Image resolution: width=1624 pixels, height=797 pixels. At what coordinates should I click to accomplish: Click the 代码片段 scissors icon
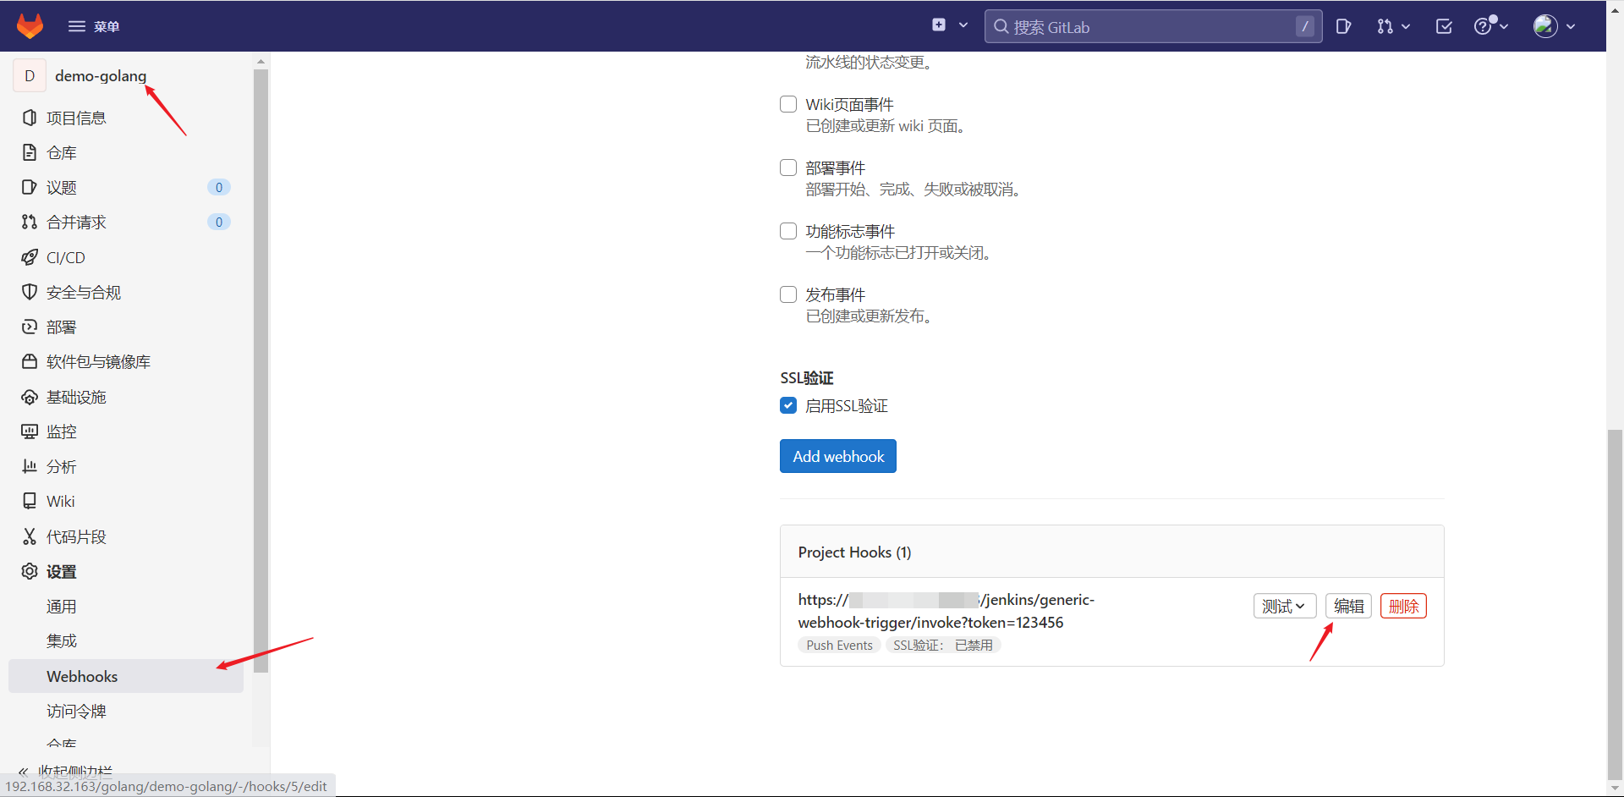click(x=30, y=536)
